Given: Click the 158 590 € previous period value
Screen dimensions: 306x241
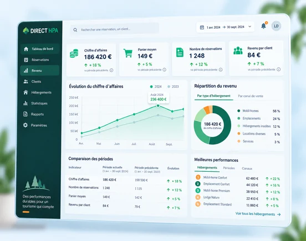Looking at the screenshot, I should tap(141, 180).
